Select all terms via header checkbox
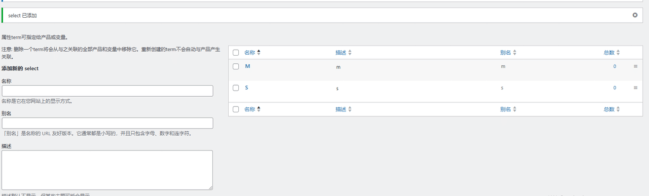Viewport: 649px width, 196px height. 236,52
